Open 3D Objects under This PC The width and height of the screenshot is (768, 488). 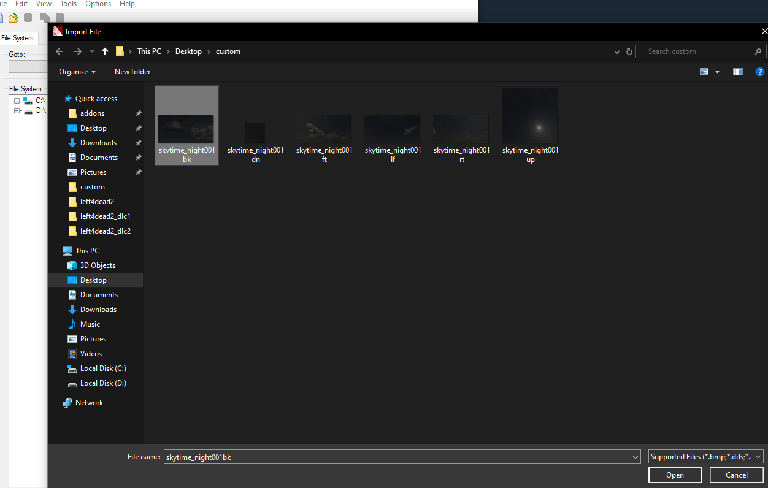(98, 265)
